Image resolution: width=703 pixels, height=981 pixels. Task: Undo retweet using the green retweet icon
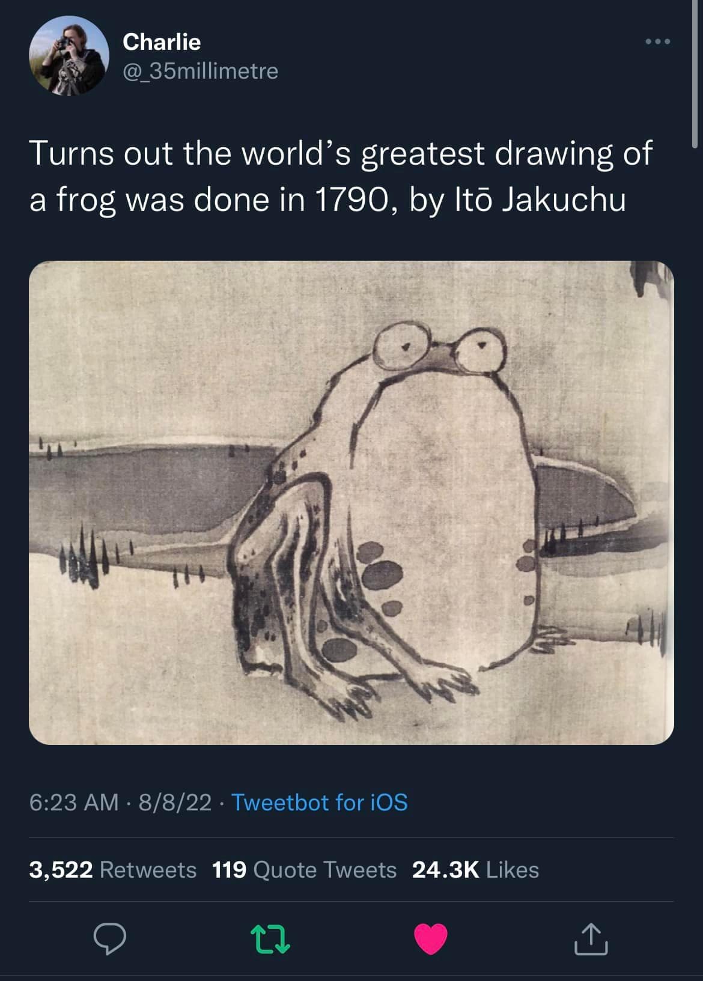pyautogui.click(x=270, y=940)
